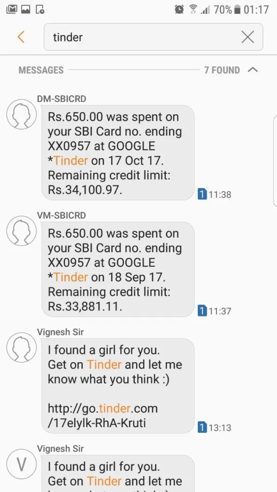Screen dimensions: 277x492
Task: Collapse the Messages results section
Action: coord(252,70)
